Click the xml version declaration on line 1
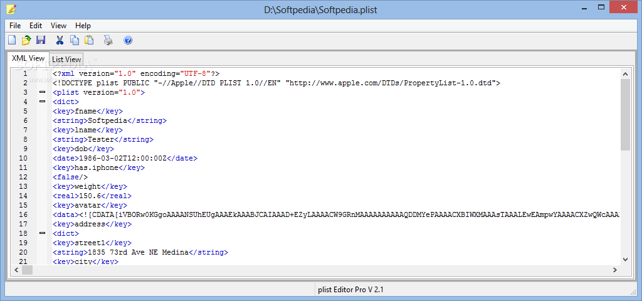 (136, 74)
